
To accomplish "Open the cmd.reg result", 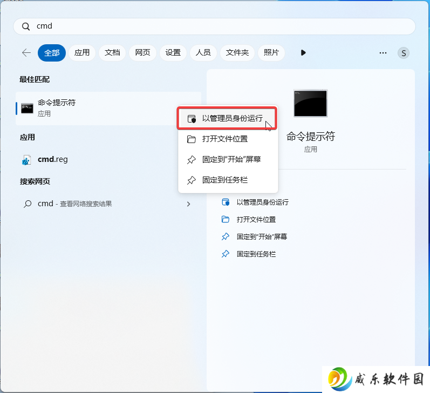I will pyautogui.click(x=108, y=159).
